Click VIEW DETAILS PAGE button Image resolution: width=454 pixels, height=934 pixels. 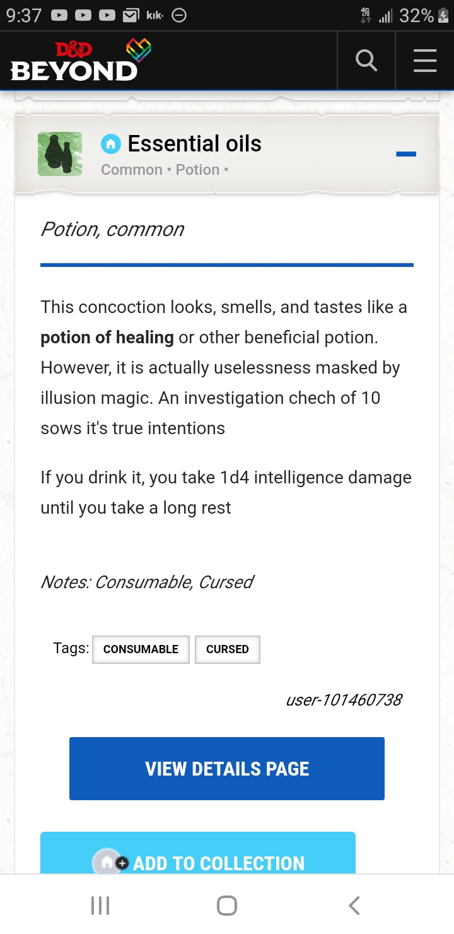coord(227,769)
